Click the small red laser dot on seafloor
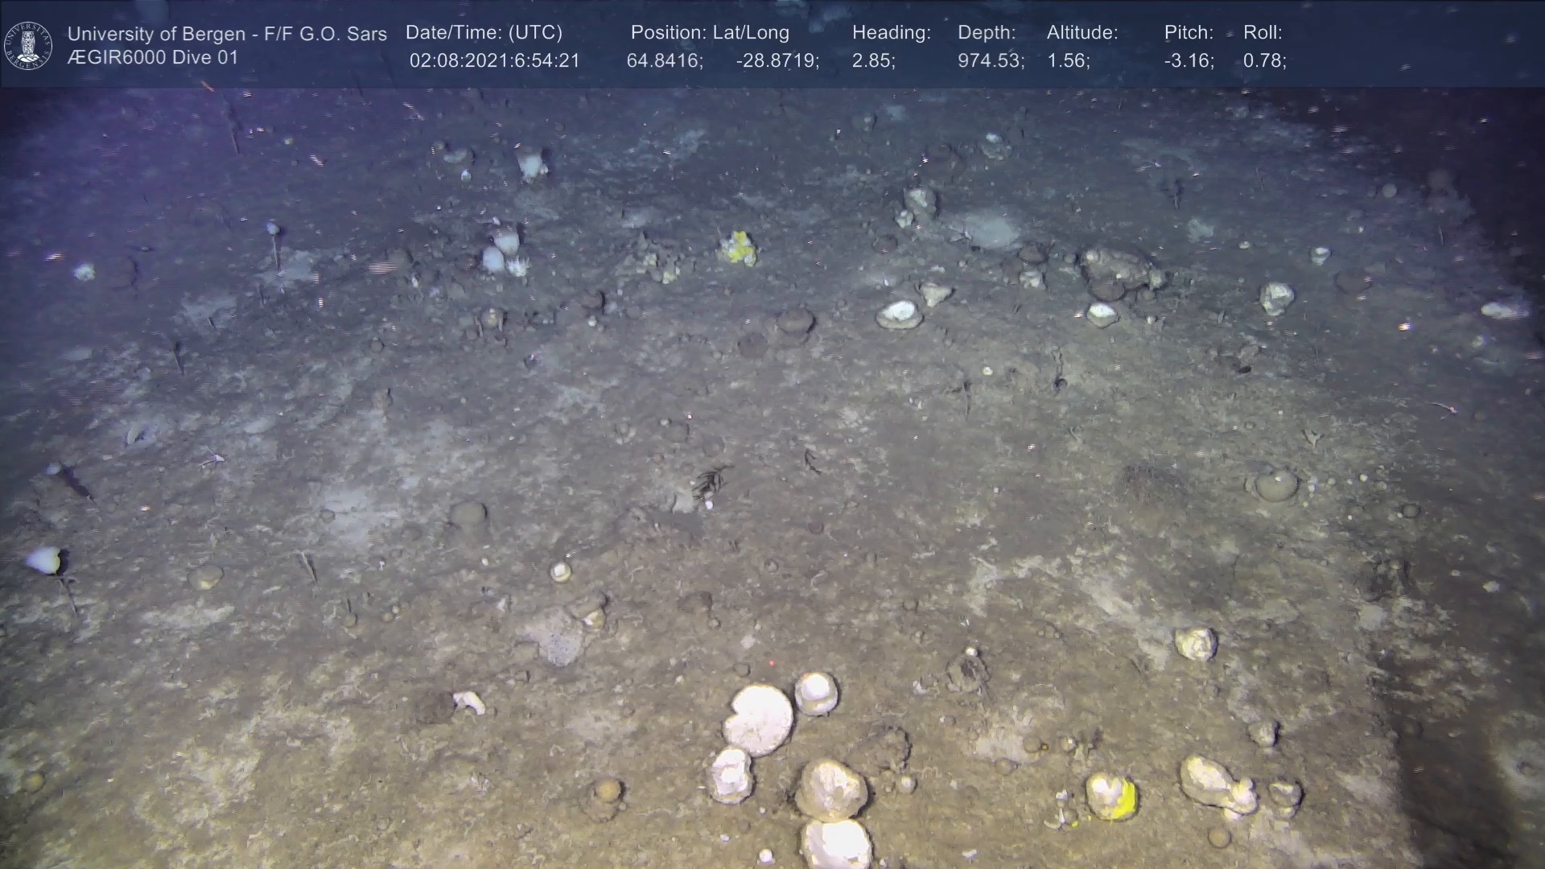1545x869 pixels. pos(771,663)
